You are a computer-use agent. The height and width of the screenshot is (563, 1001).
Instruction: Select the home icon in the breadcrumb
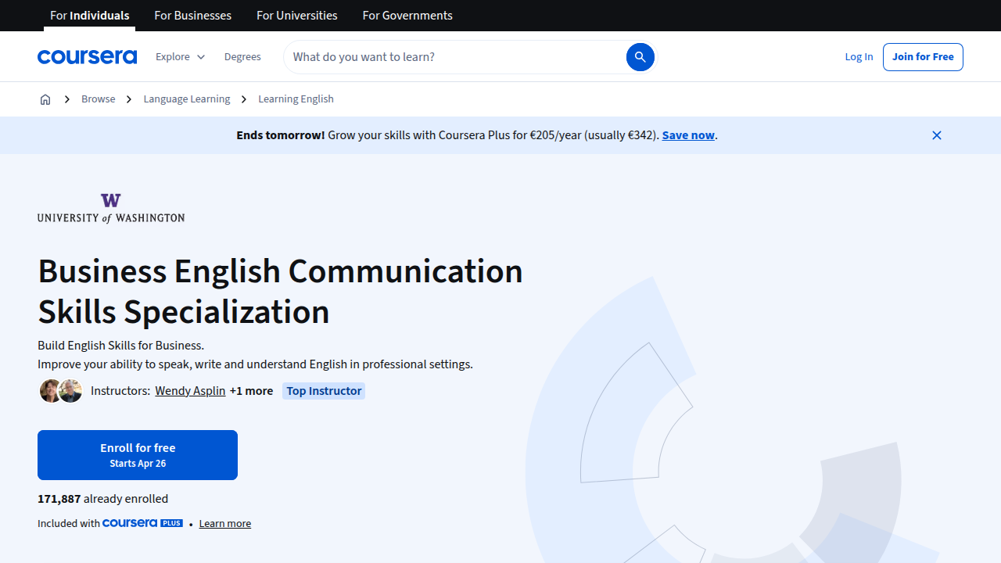(x=45, y=99)
